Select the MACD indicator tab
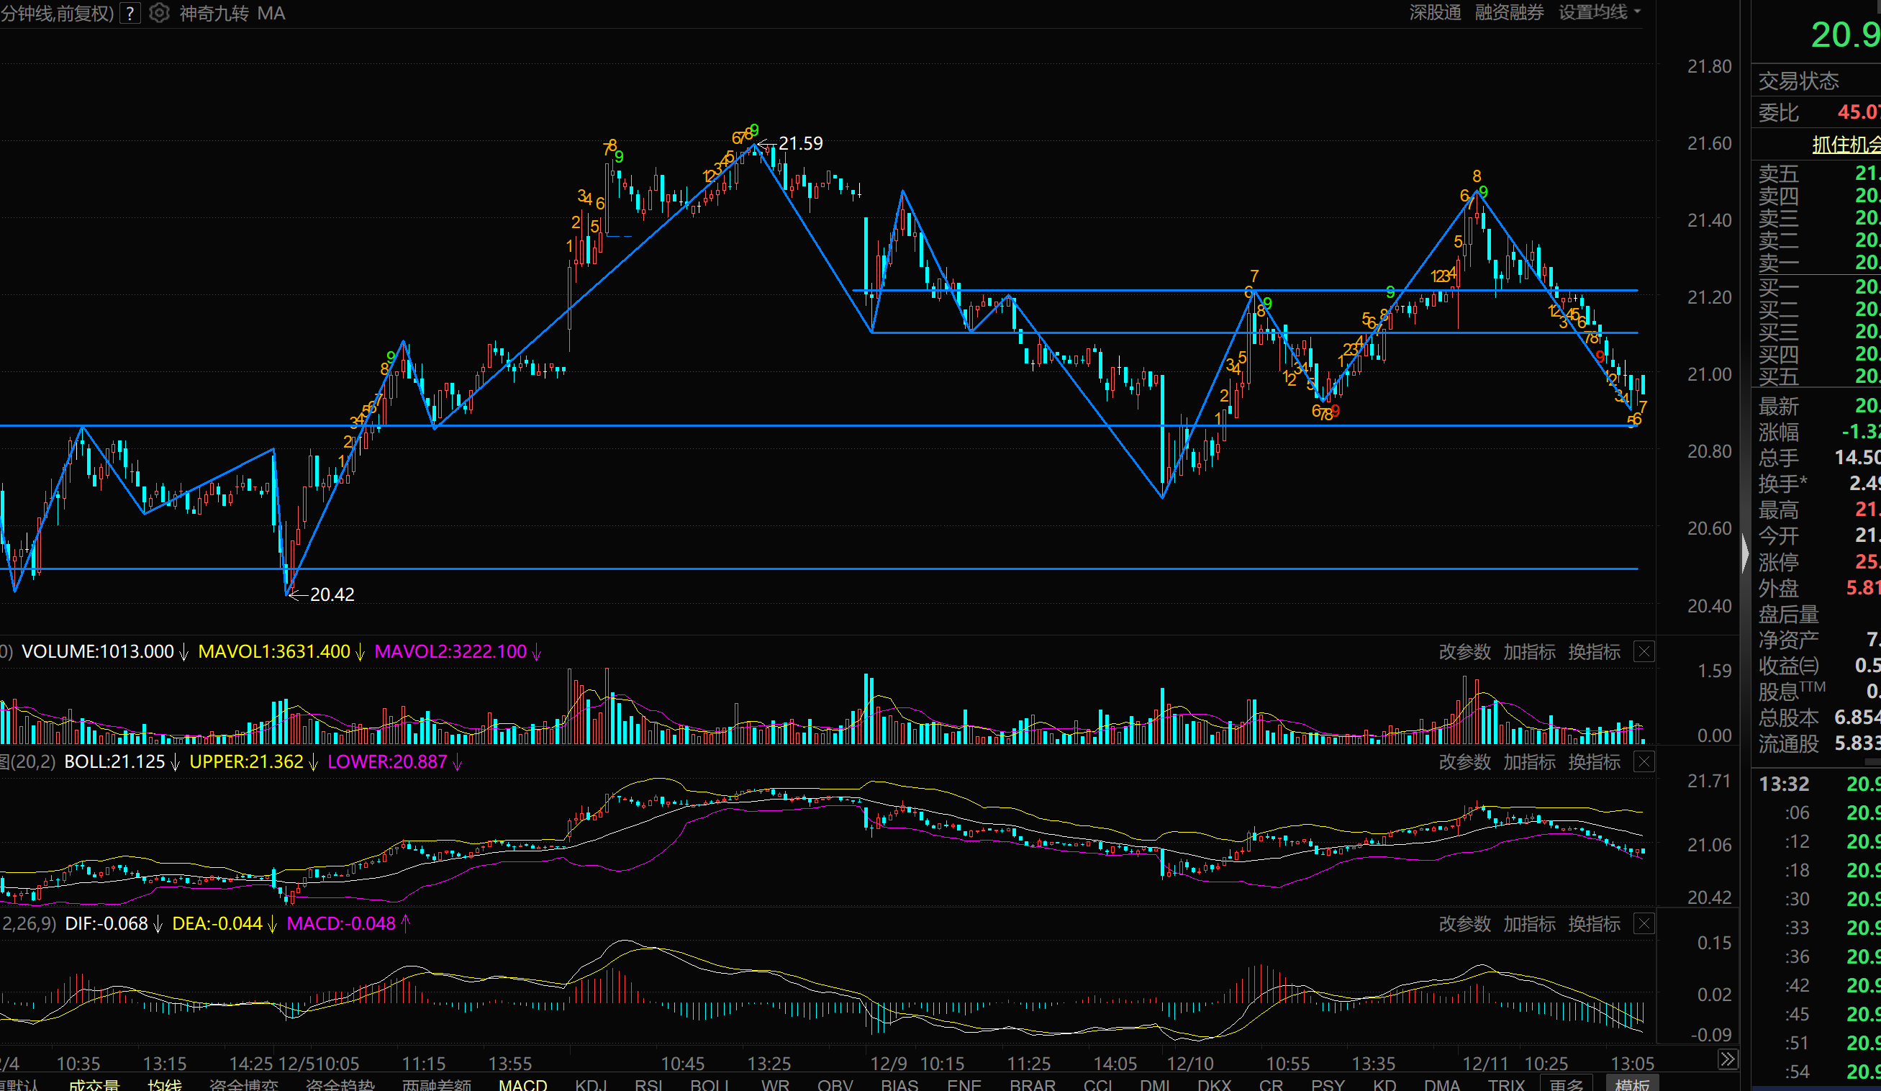The image size is (1881, 1091). (x=522, y=1085)
